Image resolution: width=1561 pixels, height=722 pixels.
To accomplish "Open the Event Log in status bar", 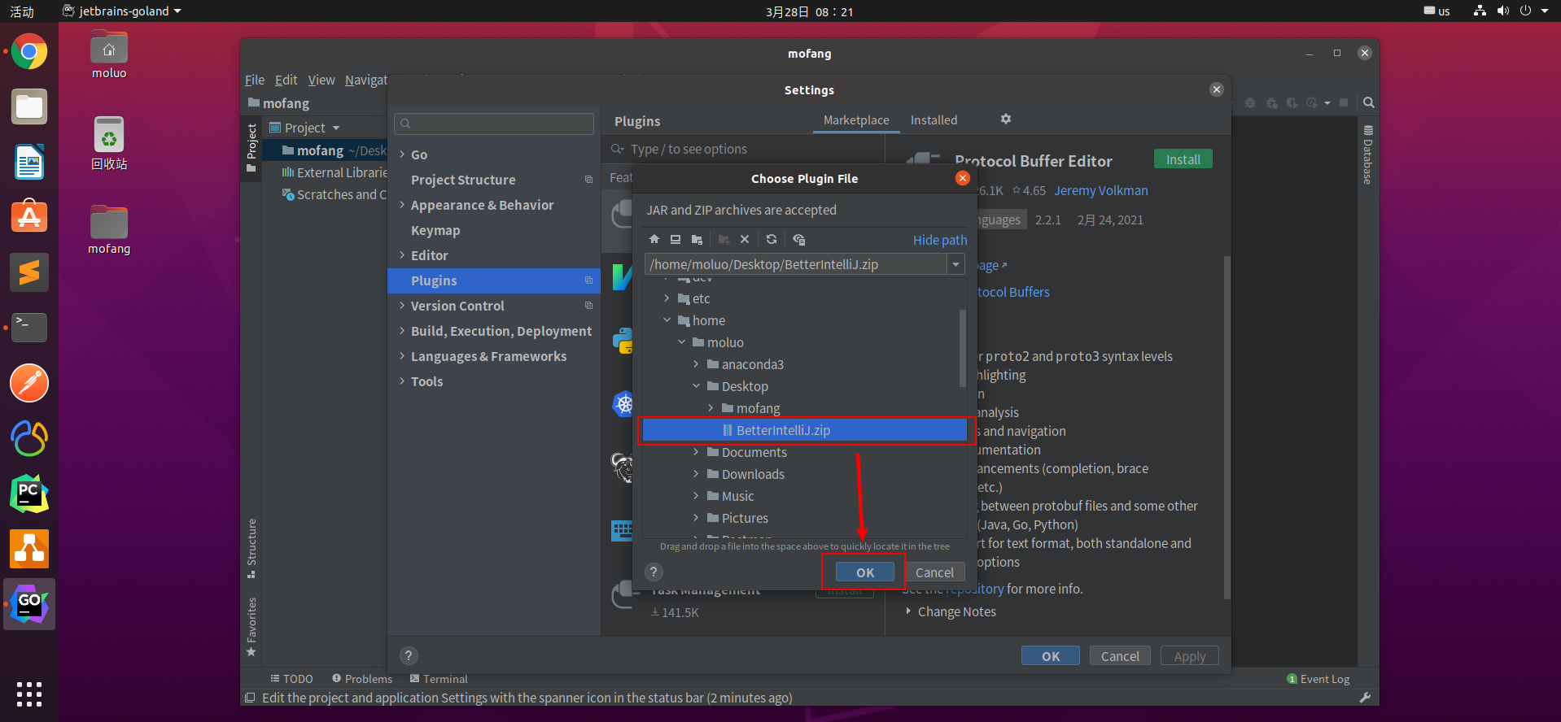I will [x=1318, y=679].
